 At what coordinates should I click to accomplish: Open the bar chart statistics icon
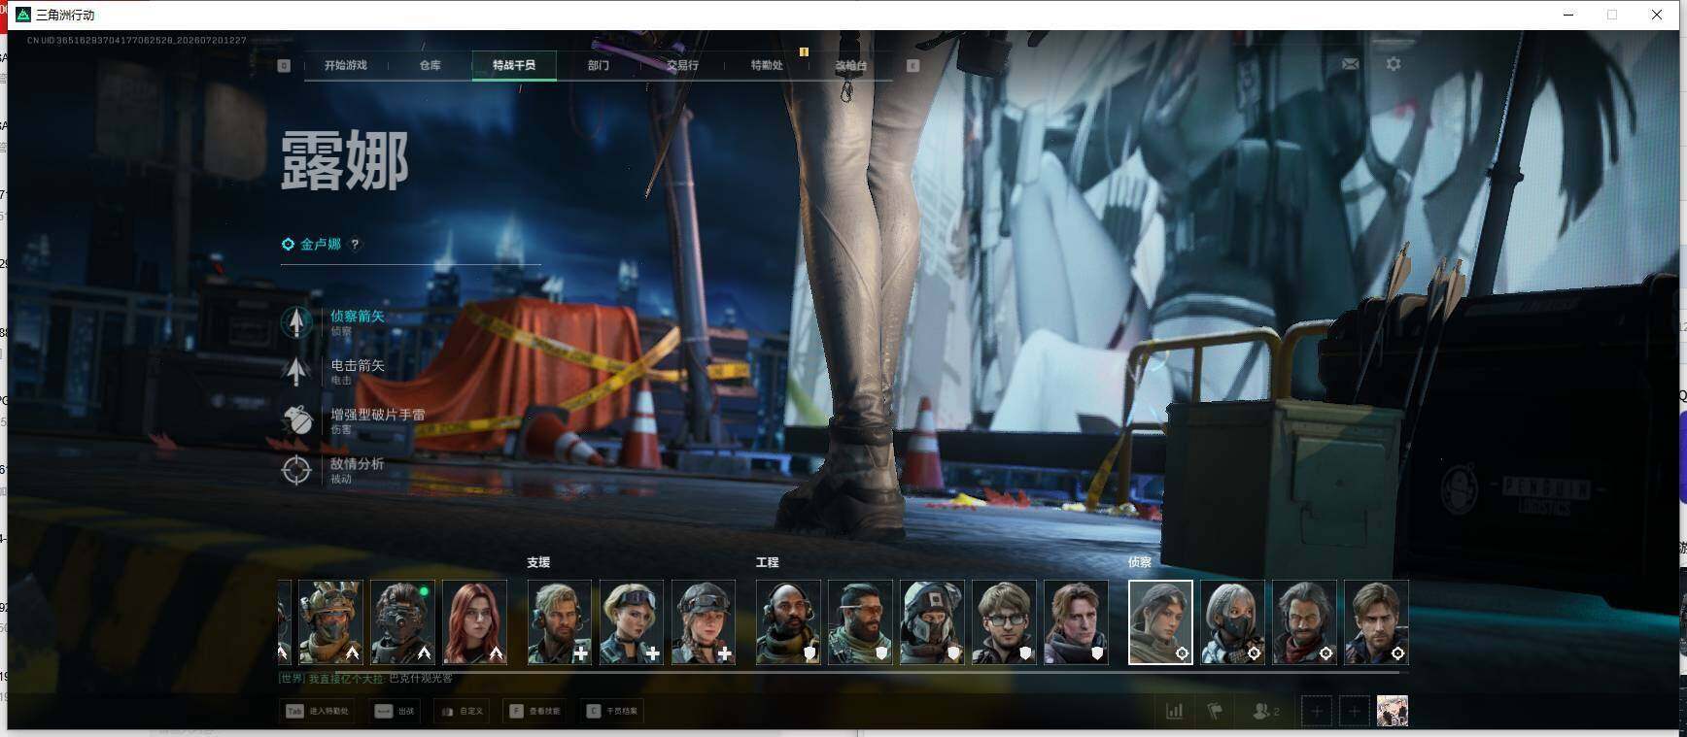1175,712
